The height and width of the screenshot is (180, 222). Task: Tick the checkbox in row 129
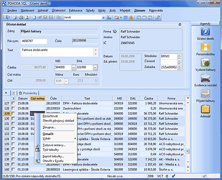13,113
